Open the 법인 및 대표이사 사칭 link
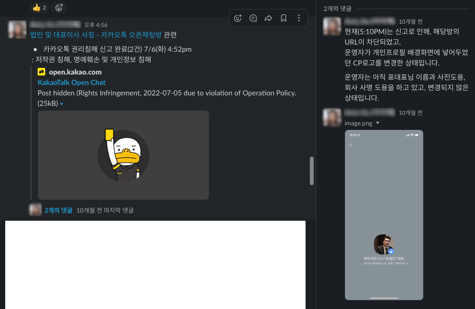 point(96,35)
